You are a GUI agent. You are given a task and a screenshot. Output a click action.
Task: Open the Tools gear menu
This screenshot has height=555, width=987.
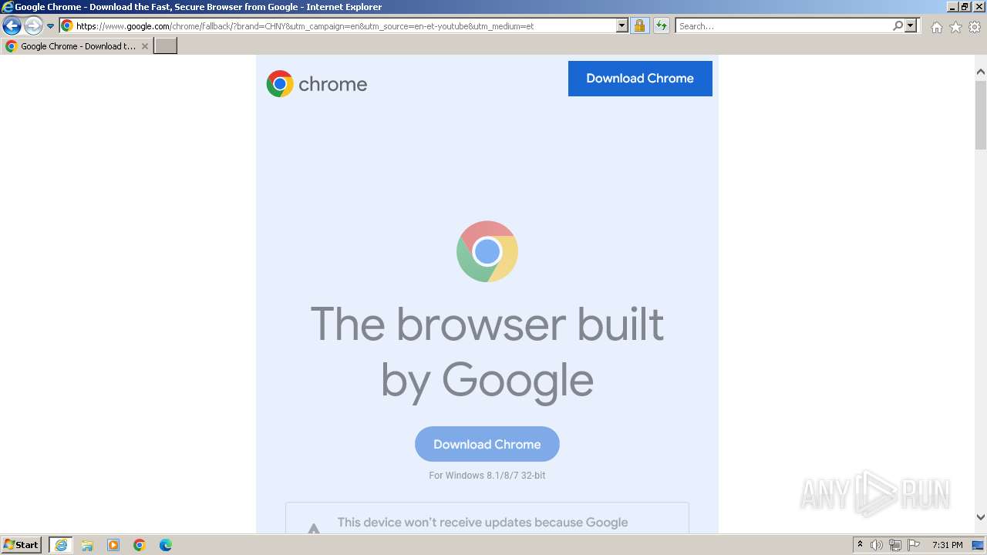975,27
